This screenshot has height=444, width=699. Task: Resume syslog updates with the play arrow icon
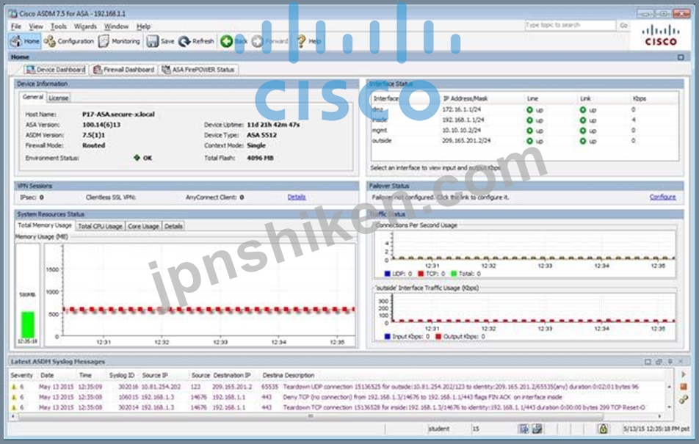[x=684, y=374]
